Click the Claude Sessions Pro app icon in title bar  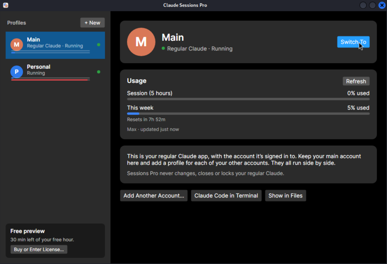[6, 5]
